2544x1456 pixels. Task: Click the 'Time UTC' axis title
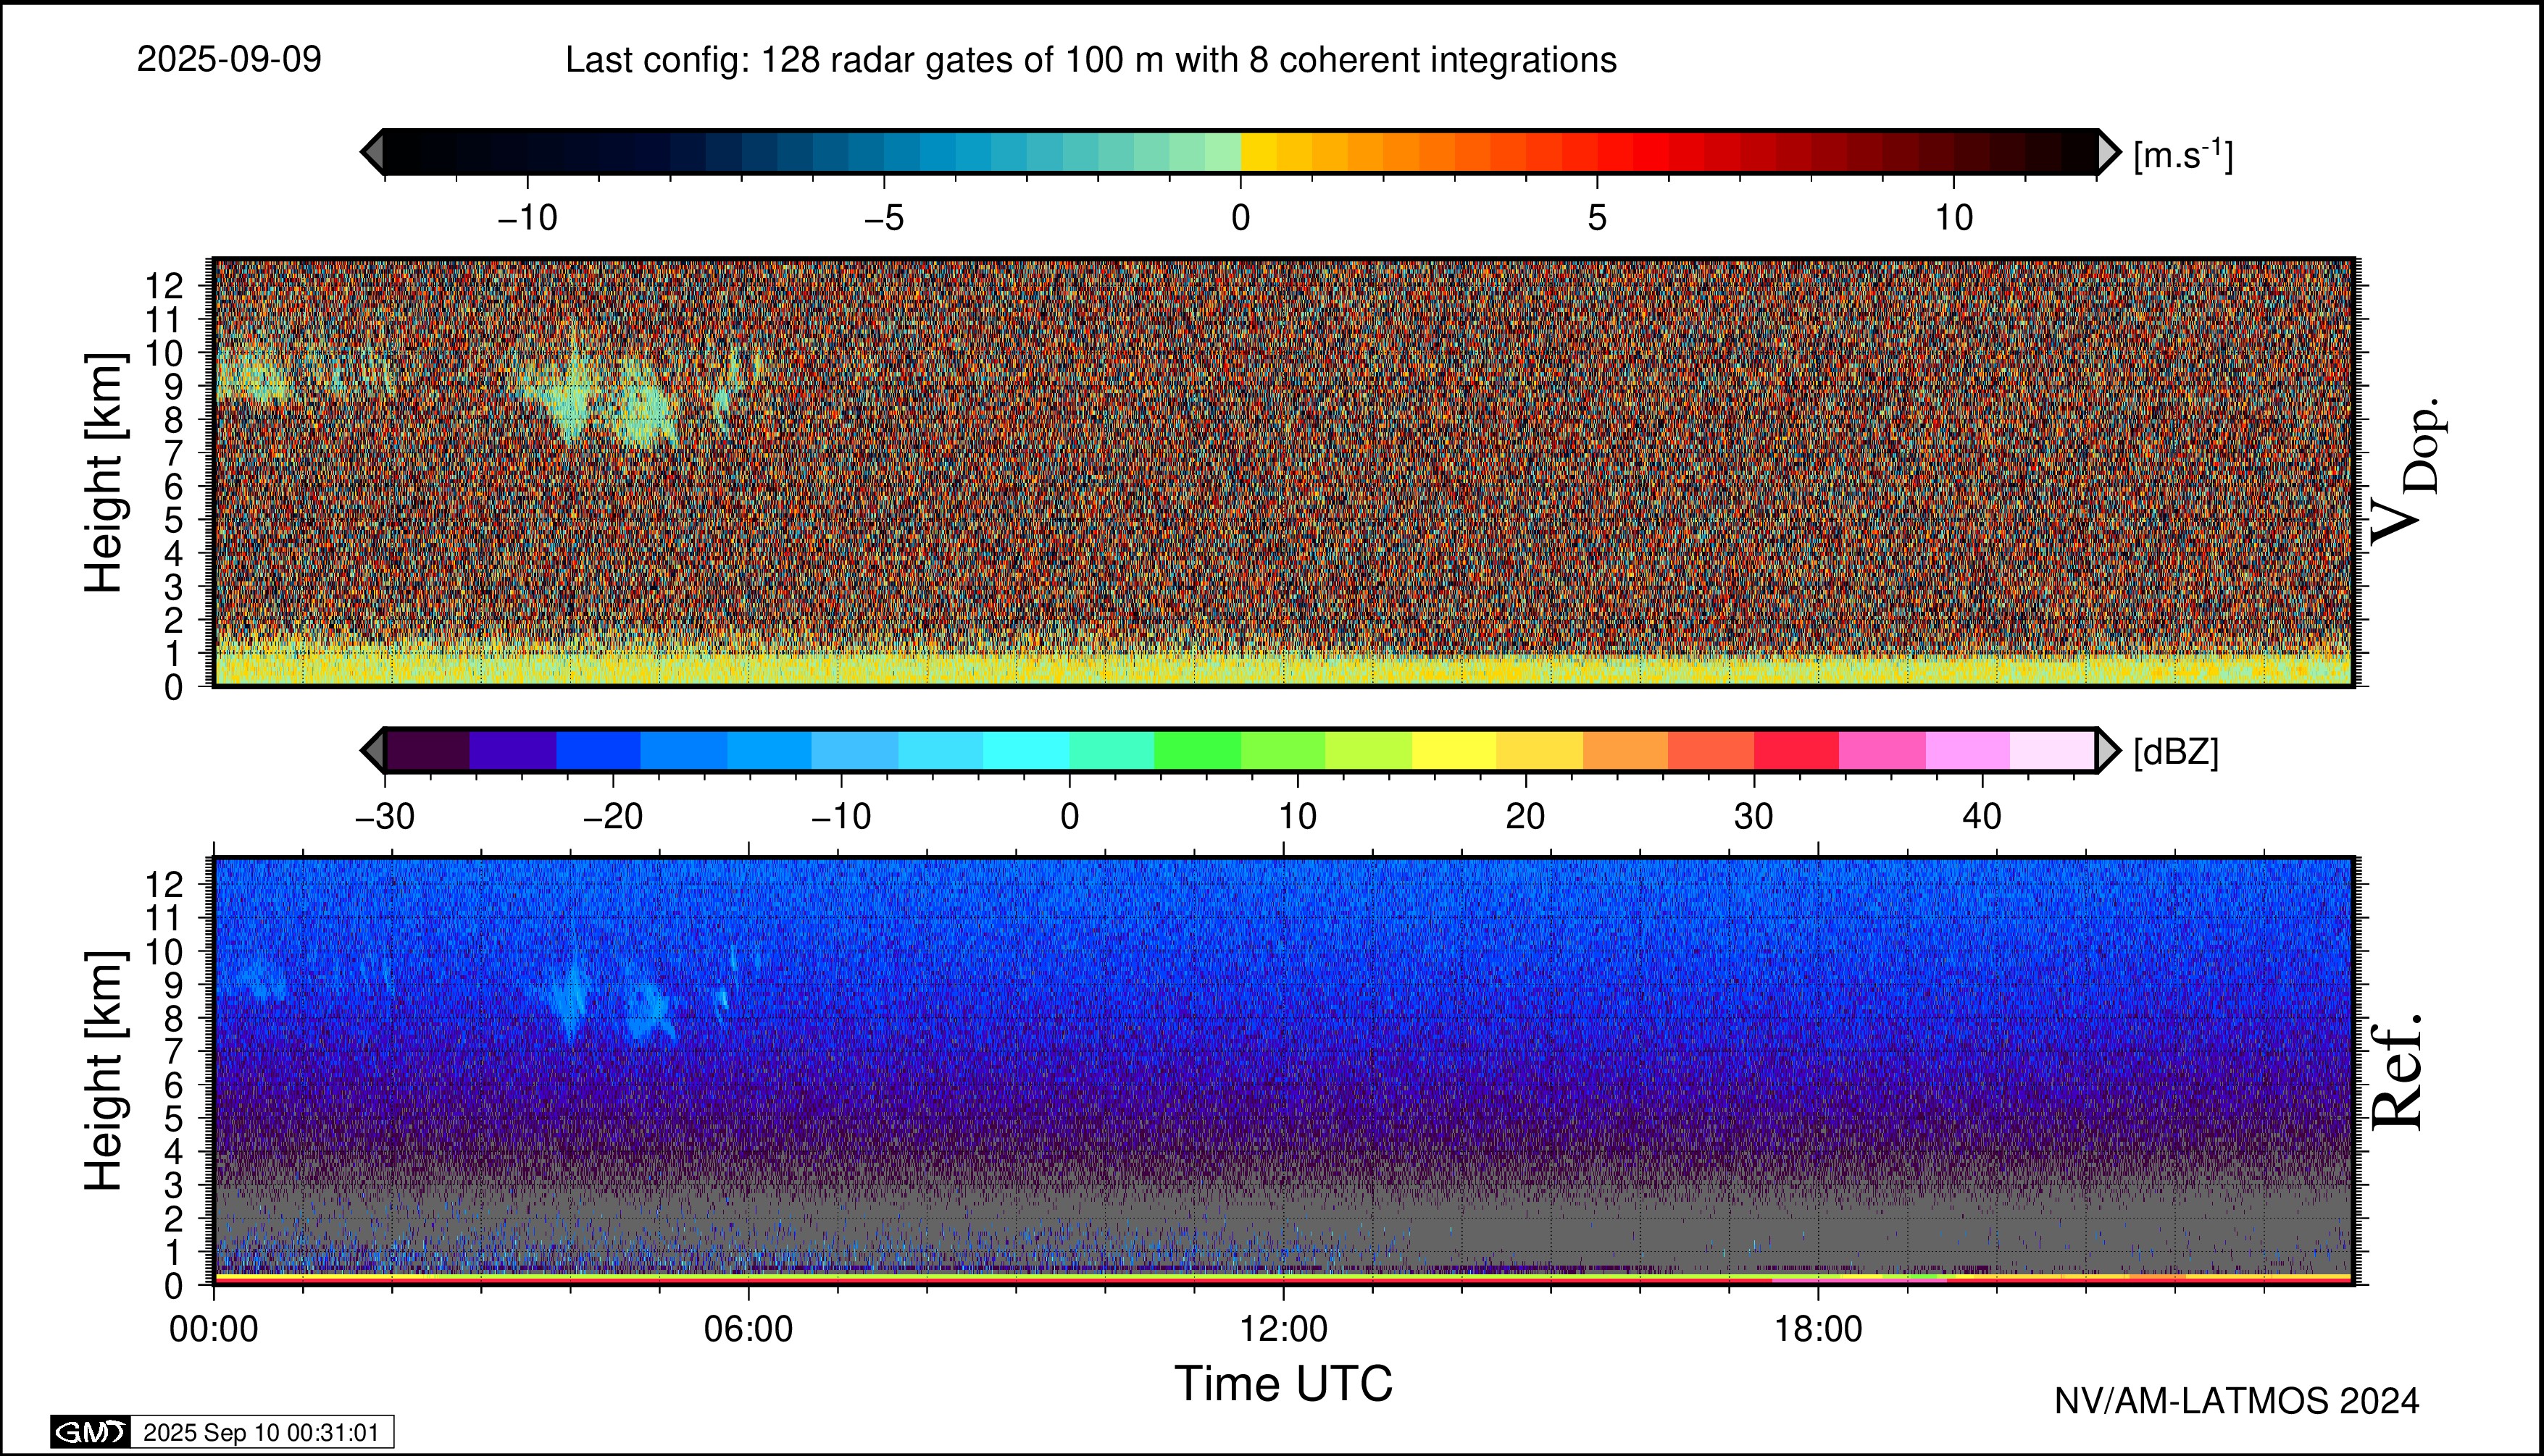click(1283, 1384)
